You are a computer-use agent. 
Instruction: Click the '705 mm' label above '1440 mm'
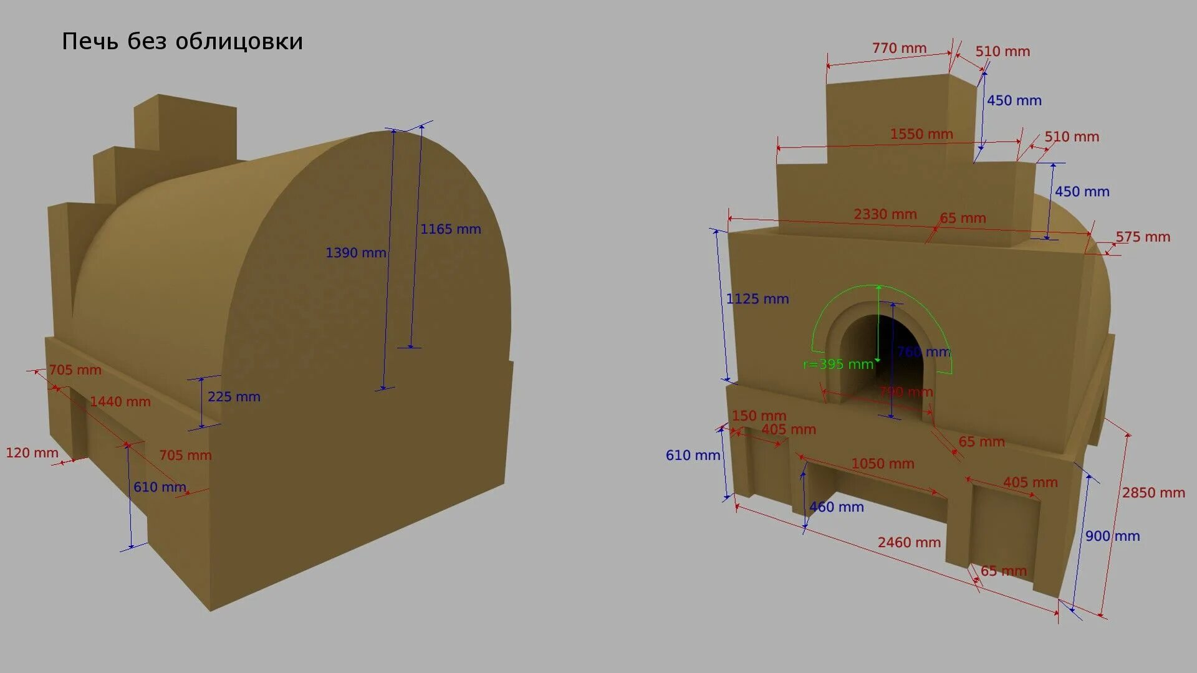75,370
